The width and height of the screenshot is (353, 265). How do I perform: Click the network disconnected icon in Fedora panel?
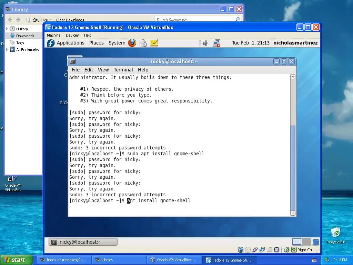(216, 43)
